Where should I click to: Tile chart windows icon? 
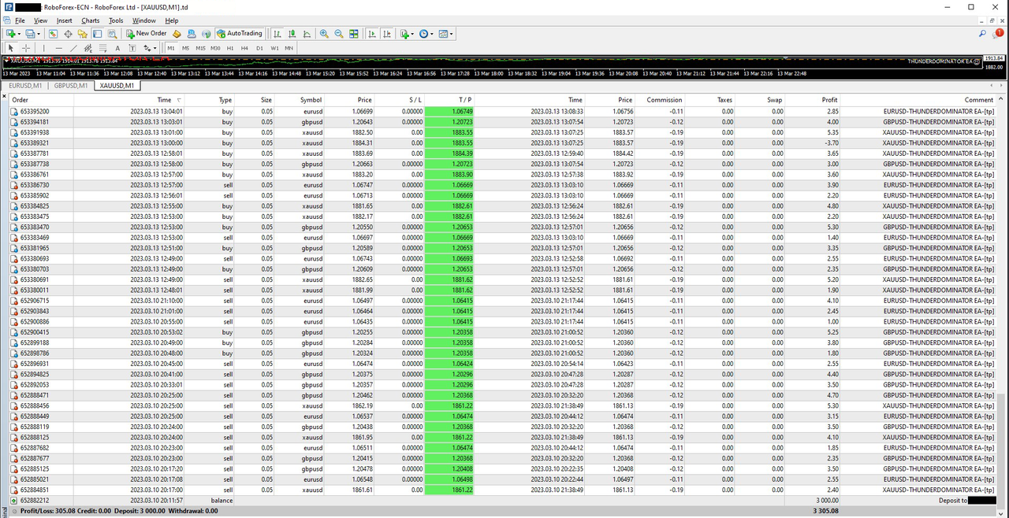(x=354, y=34)
